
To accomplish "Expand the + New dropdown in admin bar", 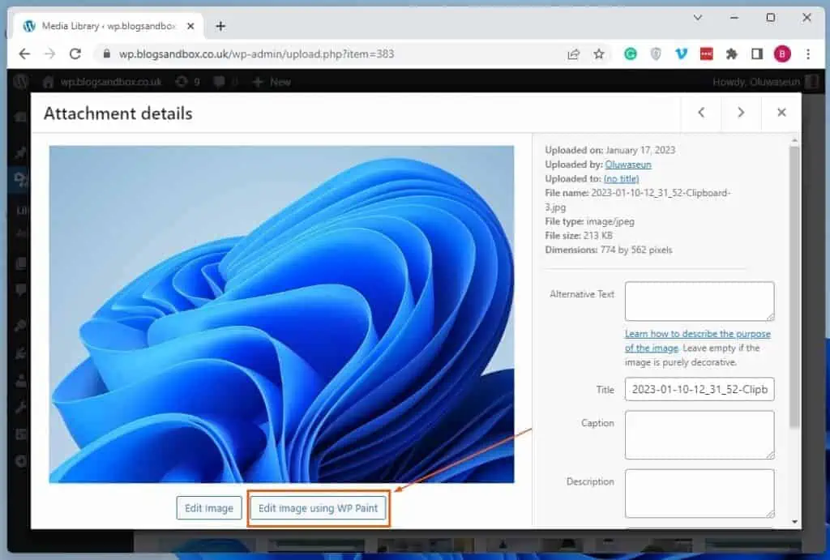I will click(x=271, y=81).
